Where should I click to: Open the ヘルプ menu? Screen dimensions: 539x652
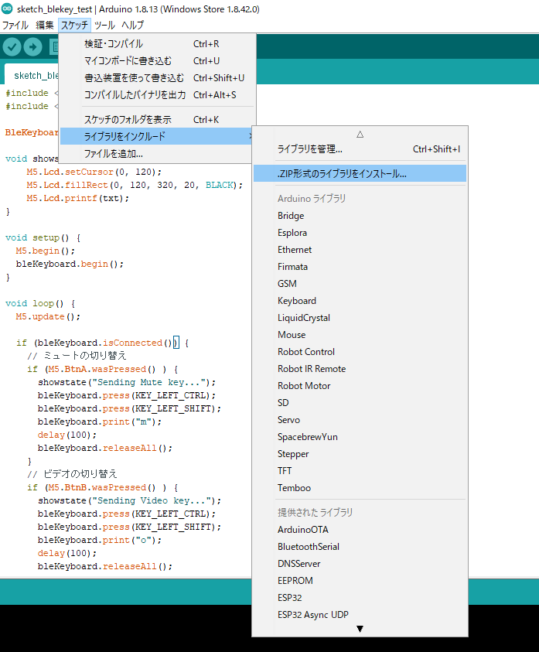click(x=133, y=25)
